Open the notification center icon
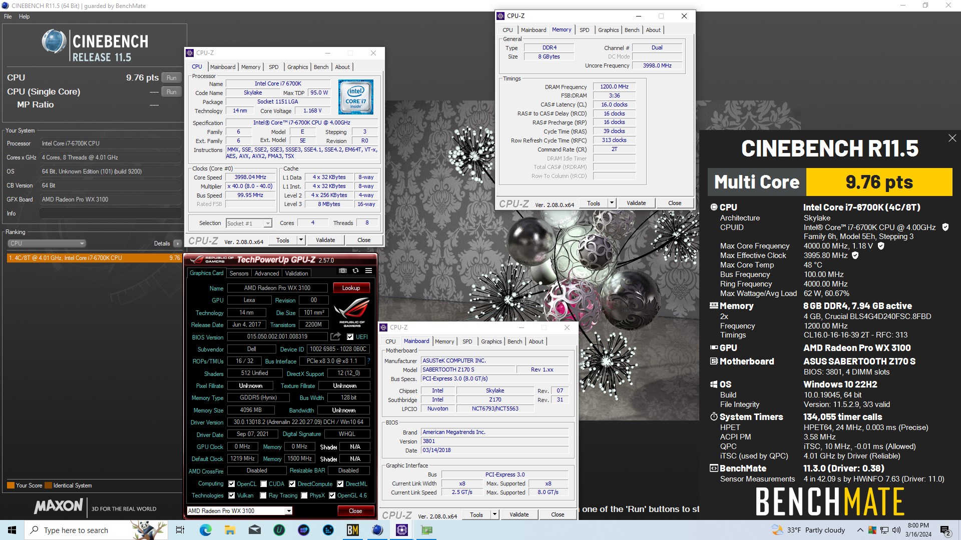Viewport: 961px width, 540px height. [945, 530]
